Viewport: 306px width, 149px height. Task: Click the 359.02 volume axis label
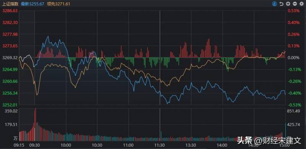click(11, 111)
